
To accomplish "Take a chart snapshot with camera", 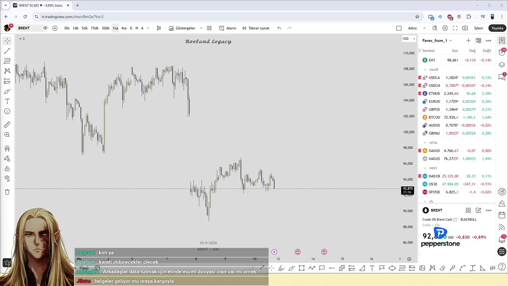I will (465, 28).
